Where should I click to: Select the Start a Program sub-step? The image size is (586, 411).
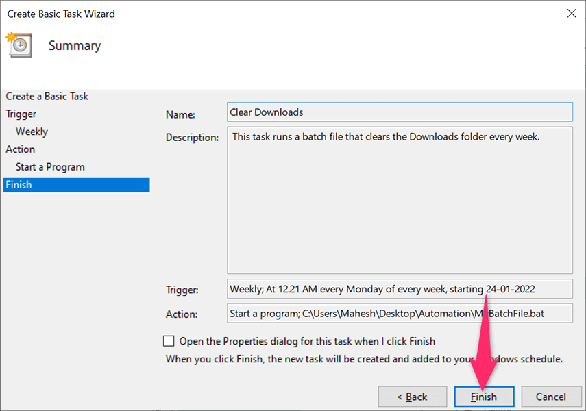[x=50, y=167]
